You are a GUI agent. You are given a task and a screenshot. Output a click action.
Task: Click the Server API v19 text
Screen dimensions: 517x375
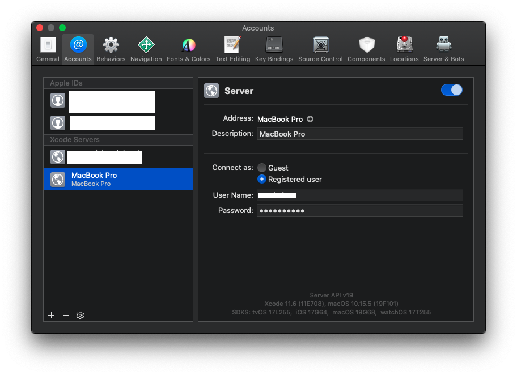[x=332, y=295]
